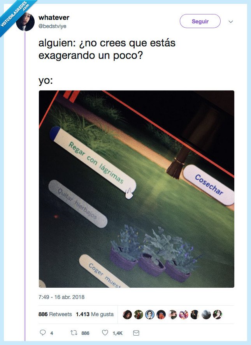The height and width of the screenshot is (345, 251).
Task: Open the @bedstviye handle link
Action: coord(52,26)
